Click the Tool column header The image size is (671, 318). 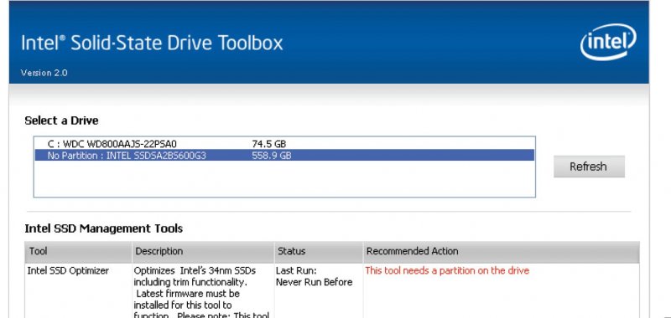78,251
